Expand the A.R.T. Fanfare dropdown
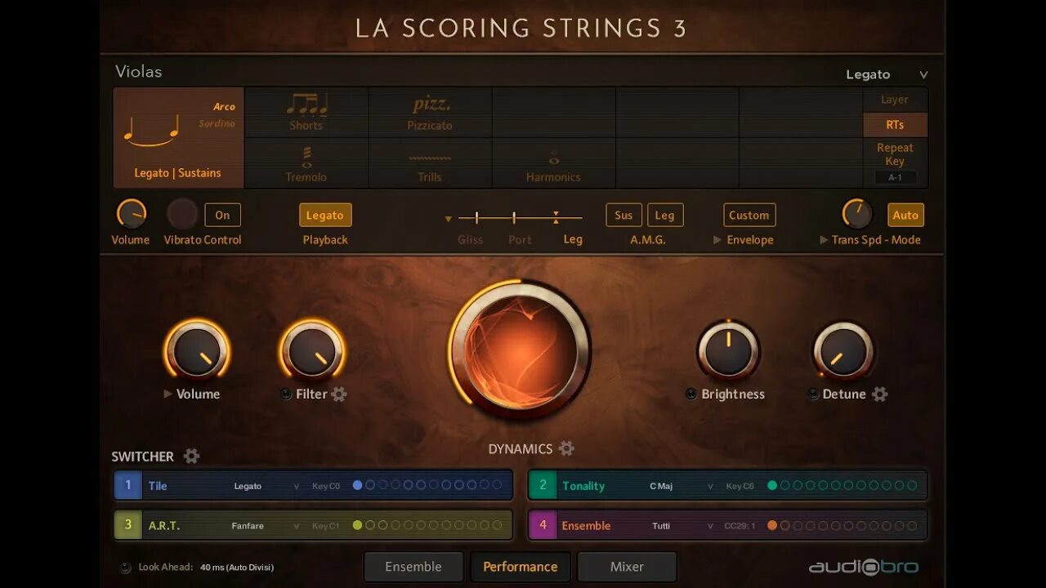The image size is (1046, 588). (x=266, y=526)
